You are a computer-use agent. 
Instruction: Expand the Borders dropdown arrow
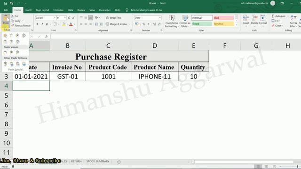(59, 24)
